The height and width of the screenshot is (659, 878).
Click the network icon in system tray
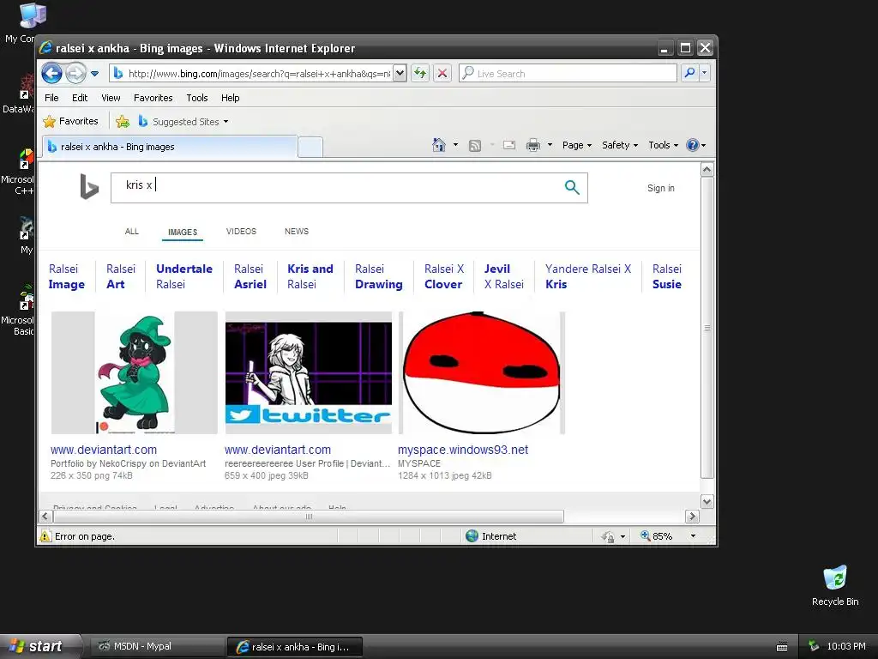(814, 646)
